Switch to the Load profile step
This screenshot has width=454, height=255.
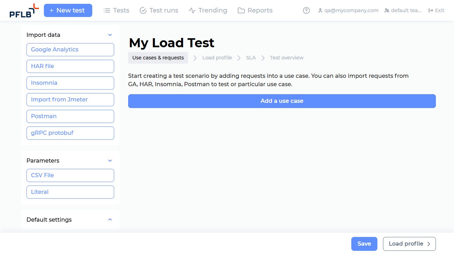[217, 57]
